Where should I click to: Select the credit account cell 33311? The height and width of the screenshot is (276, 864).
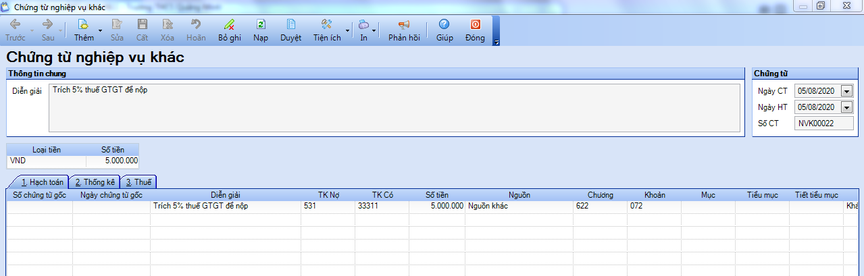[x=382, y=206]
